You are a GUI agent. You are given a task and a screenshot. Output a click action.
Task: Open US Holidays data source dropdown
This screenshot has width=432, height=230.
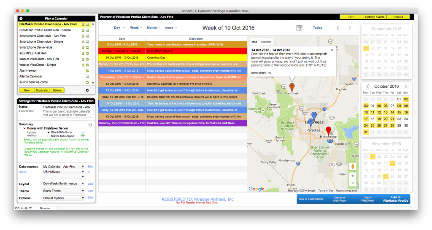click(x=63, y=172)
